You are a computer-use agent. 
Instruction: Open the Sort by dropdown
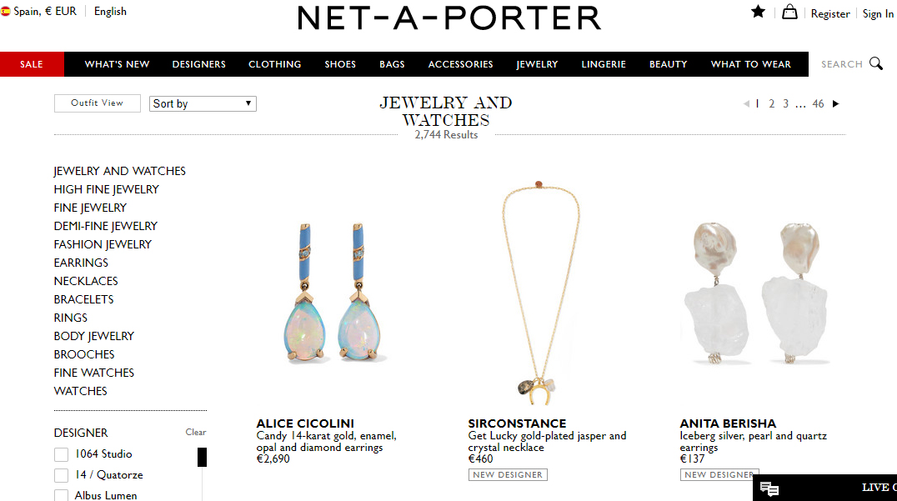(203, 103)
